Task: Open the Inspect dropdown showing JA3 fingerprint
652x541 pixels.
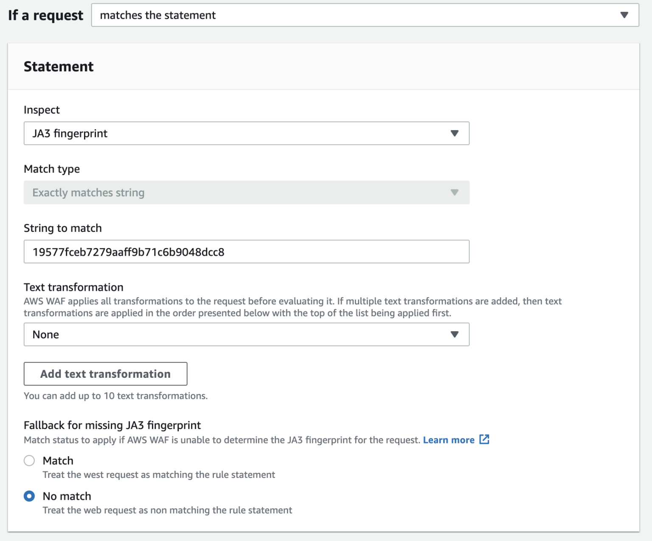Action: point(247,133)
